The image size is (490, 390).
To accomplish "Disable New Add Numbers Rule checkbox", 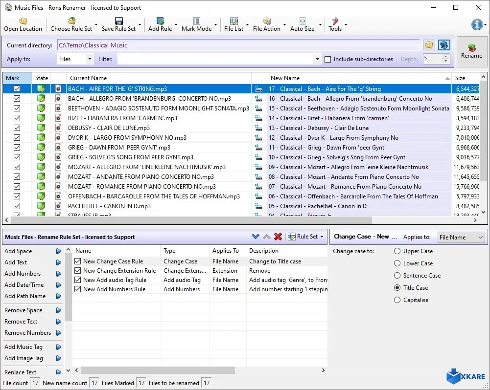I will [x=77, y=289].
